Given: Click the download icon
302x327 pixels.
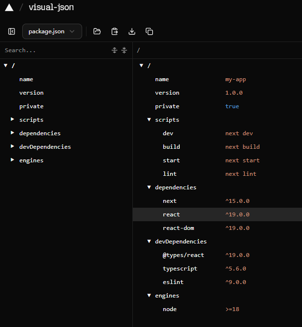Looking at the screenshot, I should 132,31.
